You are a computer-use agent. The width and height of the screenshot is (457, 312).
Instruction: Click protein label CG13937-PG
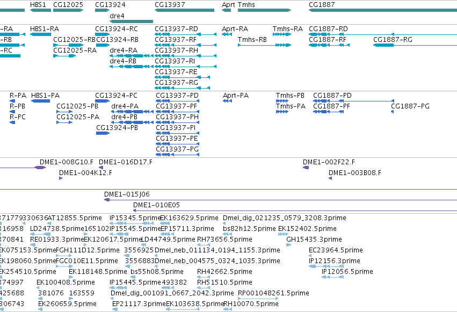pyautogui.click(x=177, y=149)
